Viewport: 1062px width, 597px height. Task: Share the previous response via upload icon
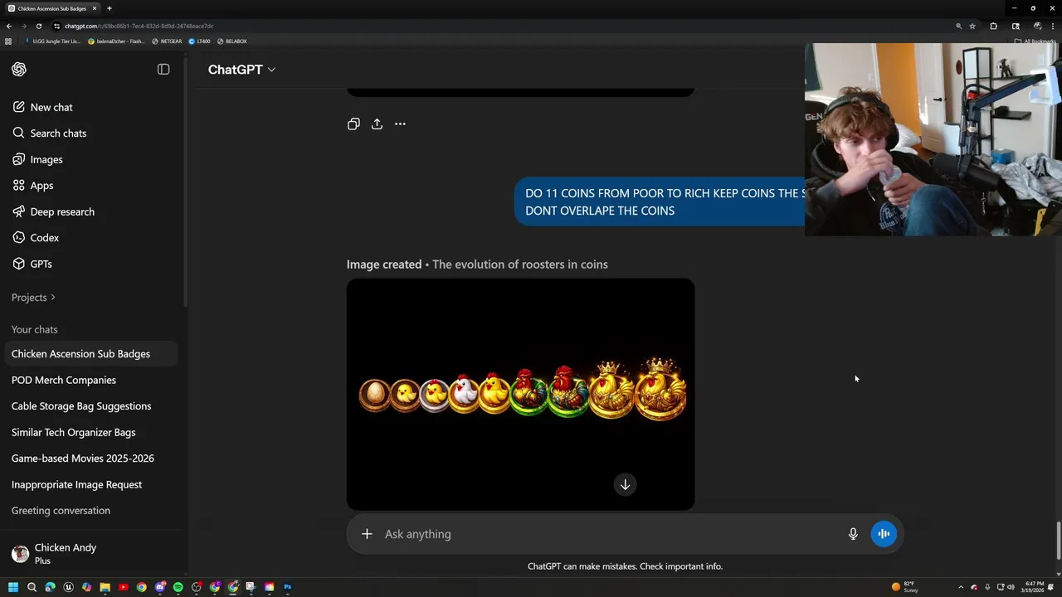click(377, 124)
